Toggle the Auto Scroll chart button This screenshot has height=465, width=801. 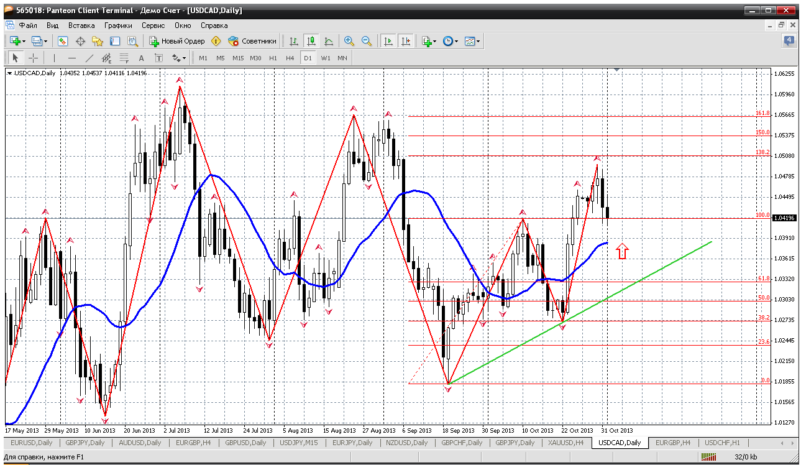[388, 41]
